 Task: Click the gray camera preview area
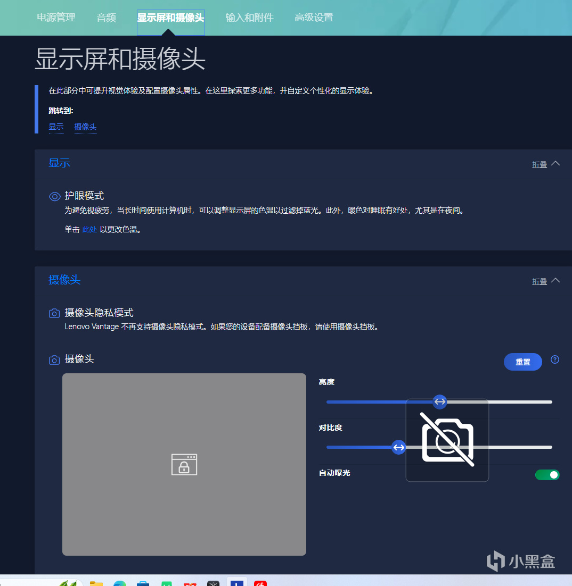pyautogui.click(x=184, y=464)
